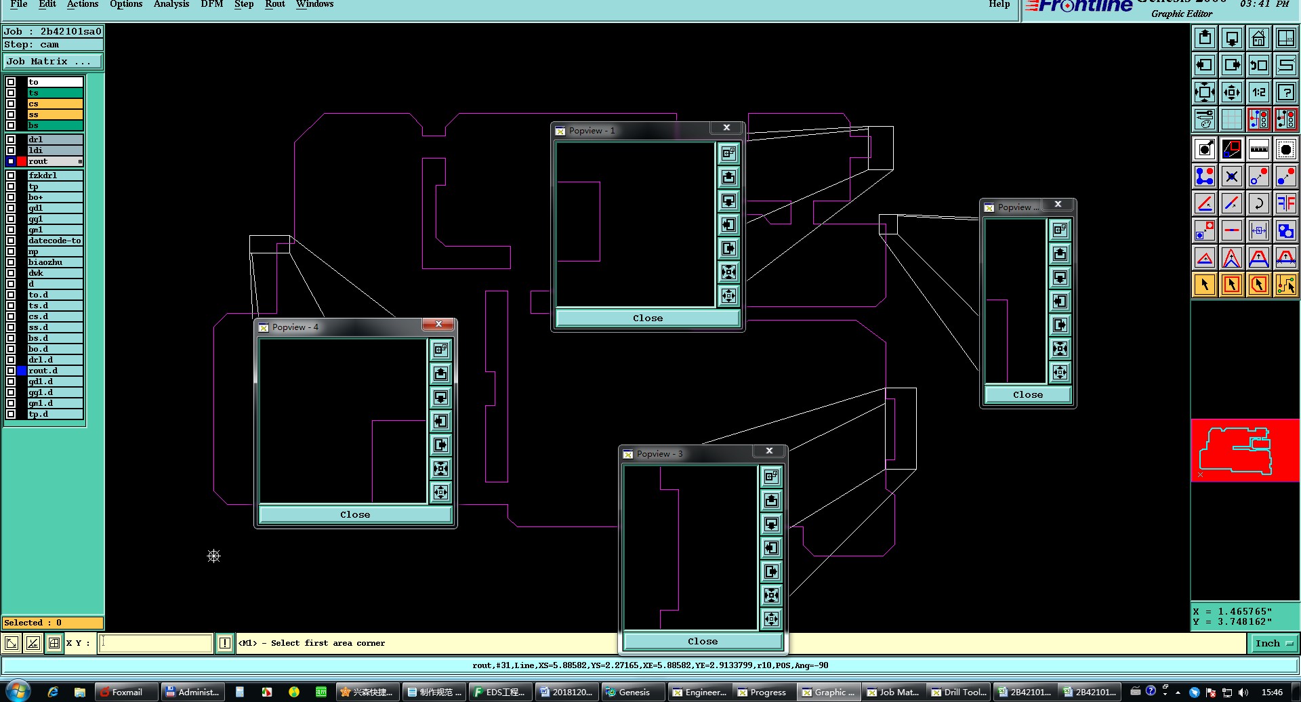Click the zoom out shrink icon
The height and width of the screenshot is (702, 1301).
tap(1232, 92)
